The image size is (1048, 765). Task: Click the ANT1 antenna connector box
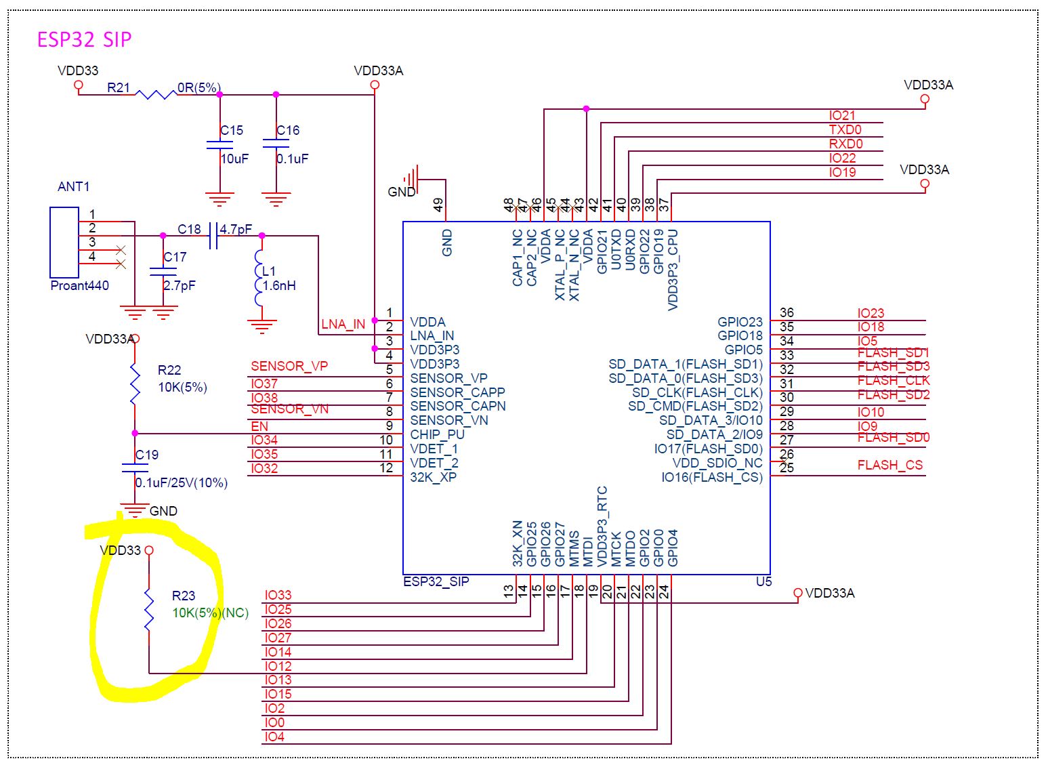[64, 243]
